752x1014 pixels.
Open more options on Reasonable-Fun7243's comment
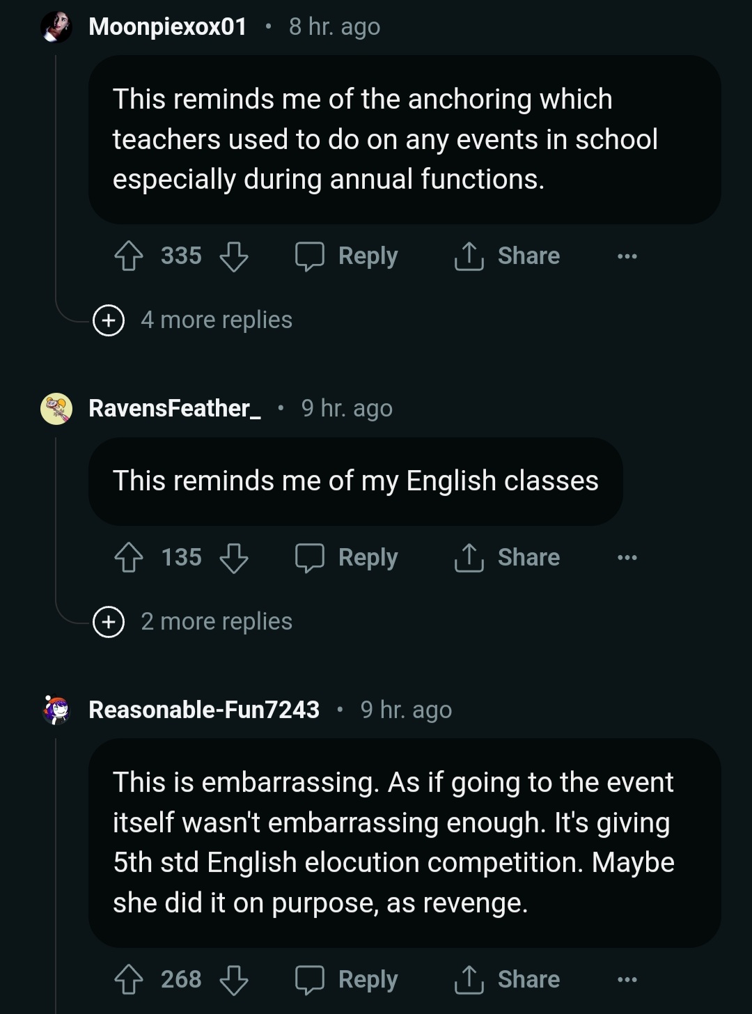click(627, 980)
